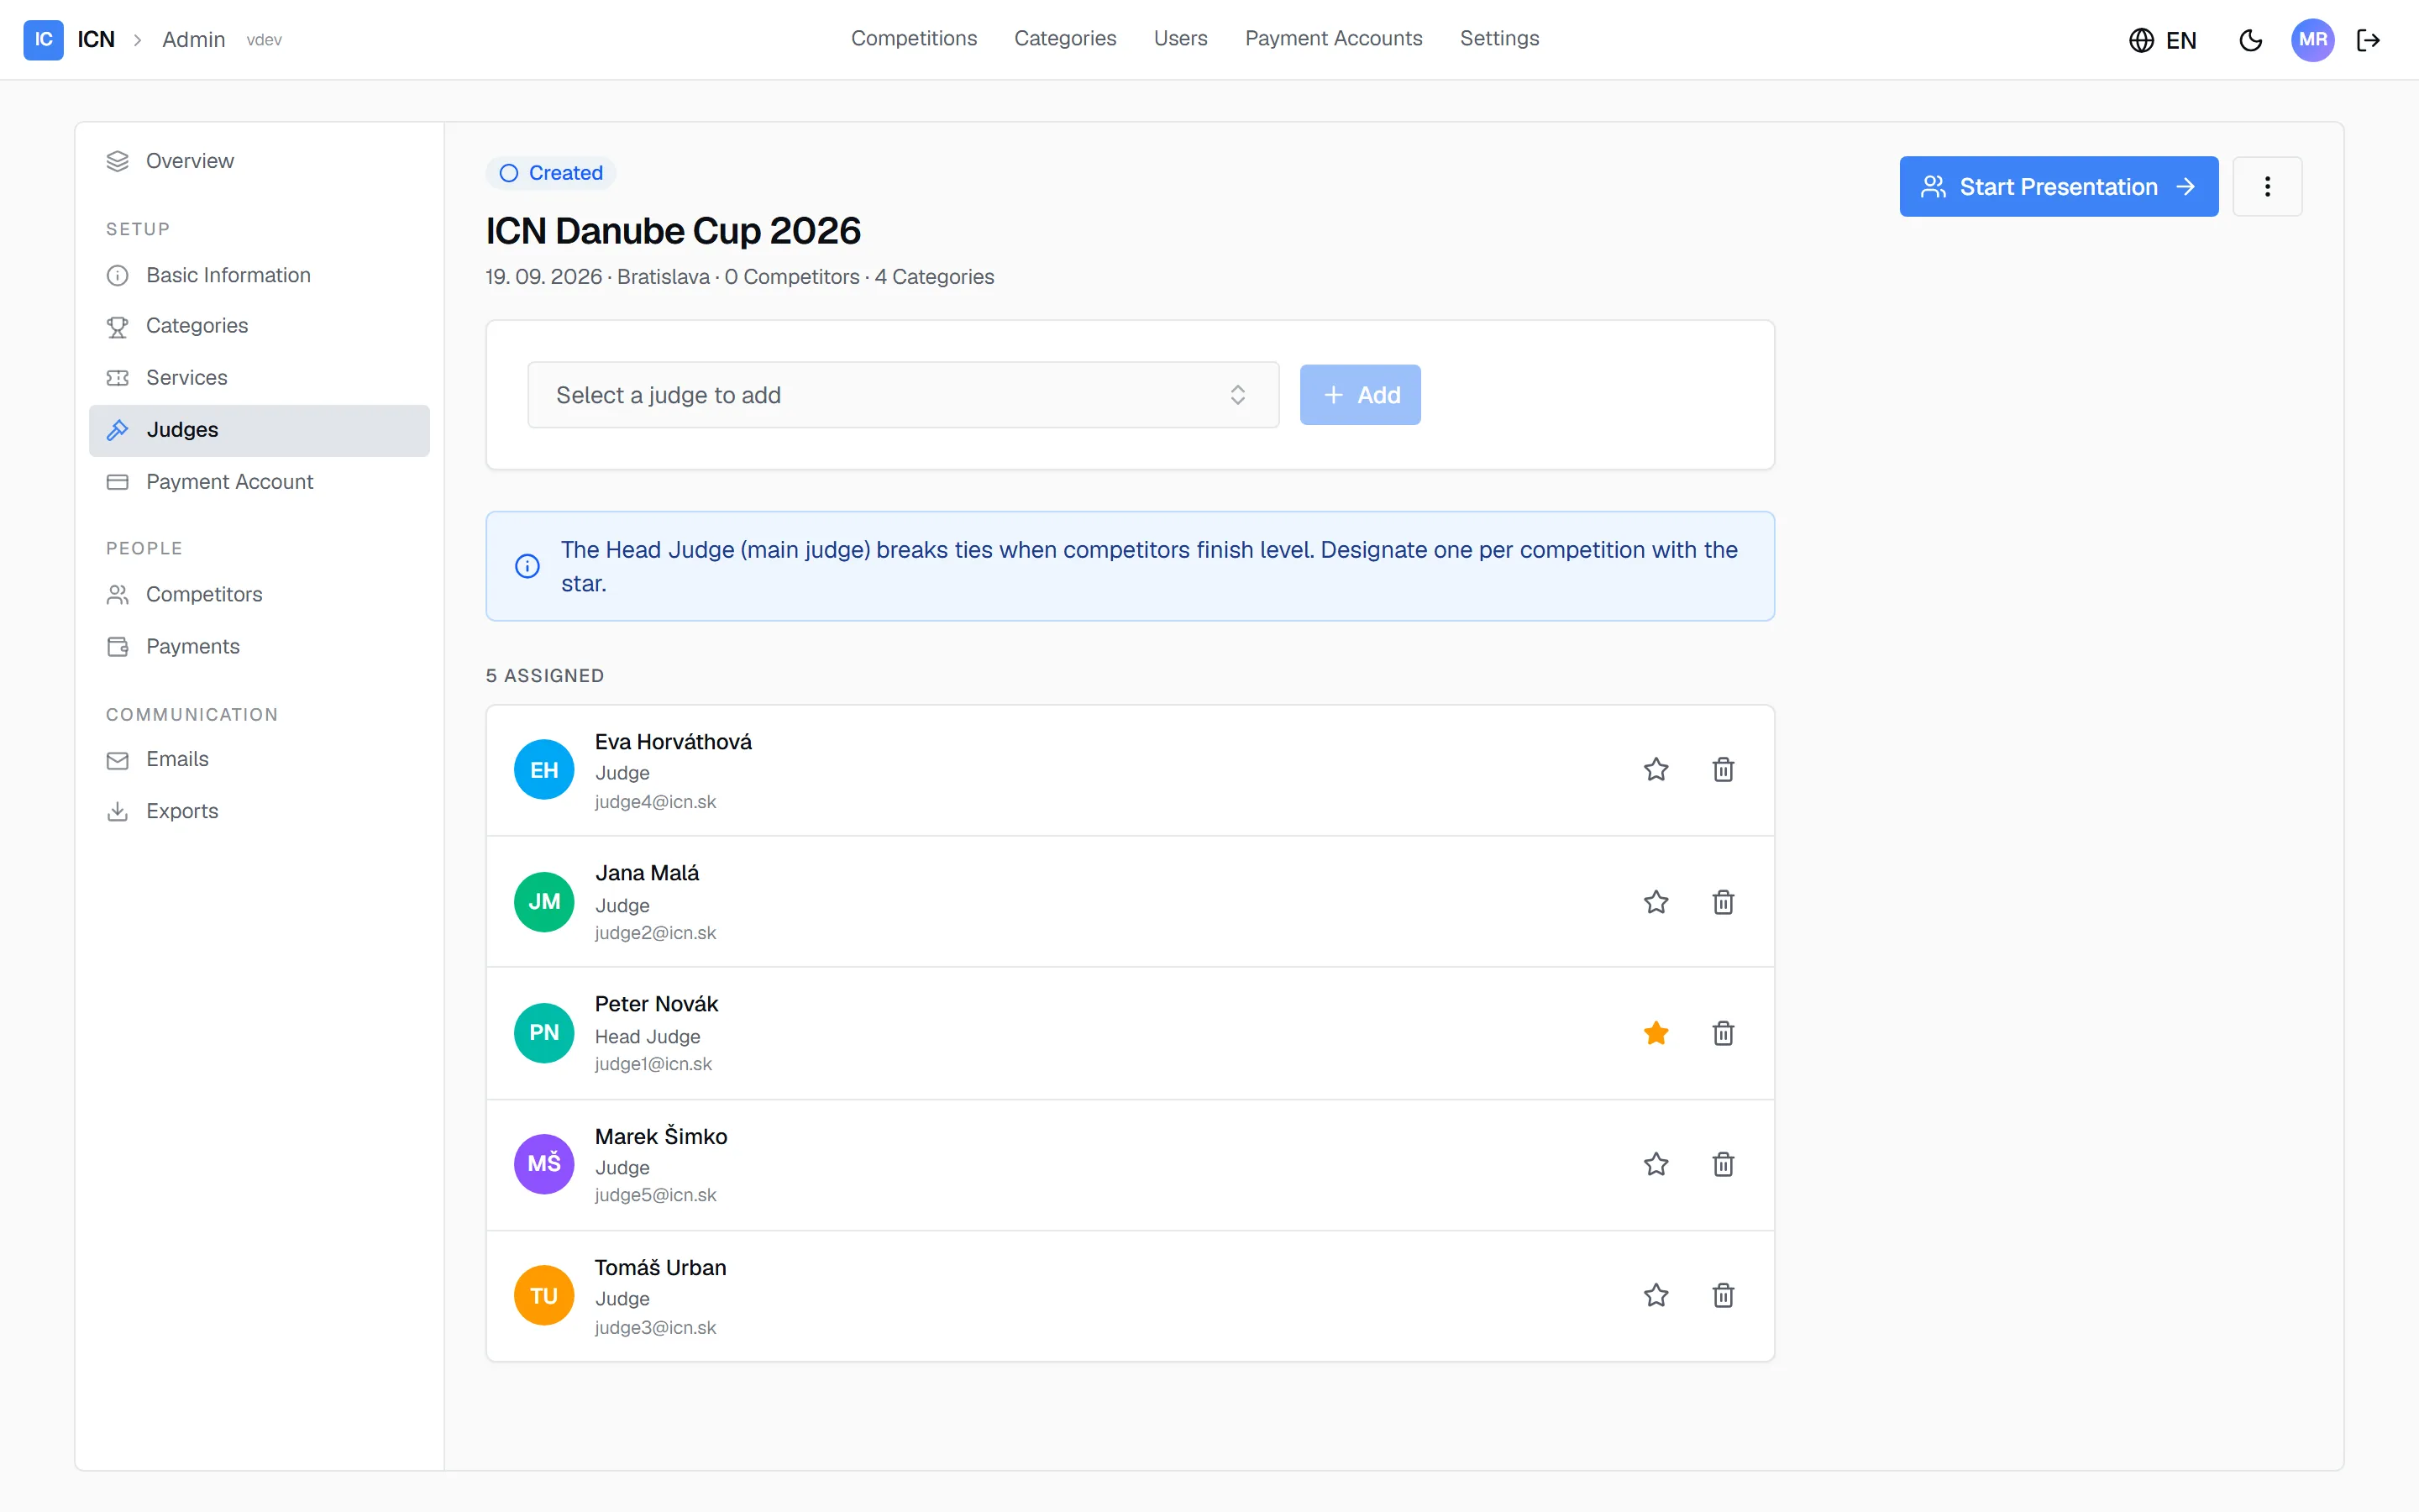Click the logout icon in header
The width and height of the screenshot is (2419, 1512).
click(2368, 40)
